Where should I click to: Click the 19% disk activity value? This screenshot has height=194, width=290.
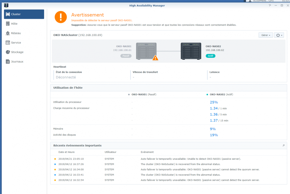tap(214, 135)
